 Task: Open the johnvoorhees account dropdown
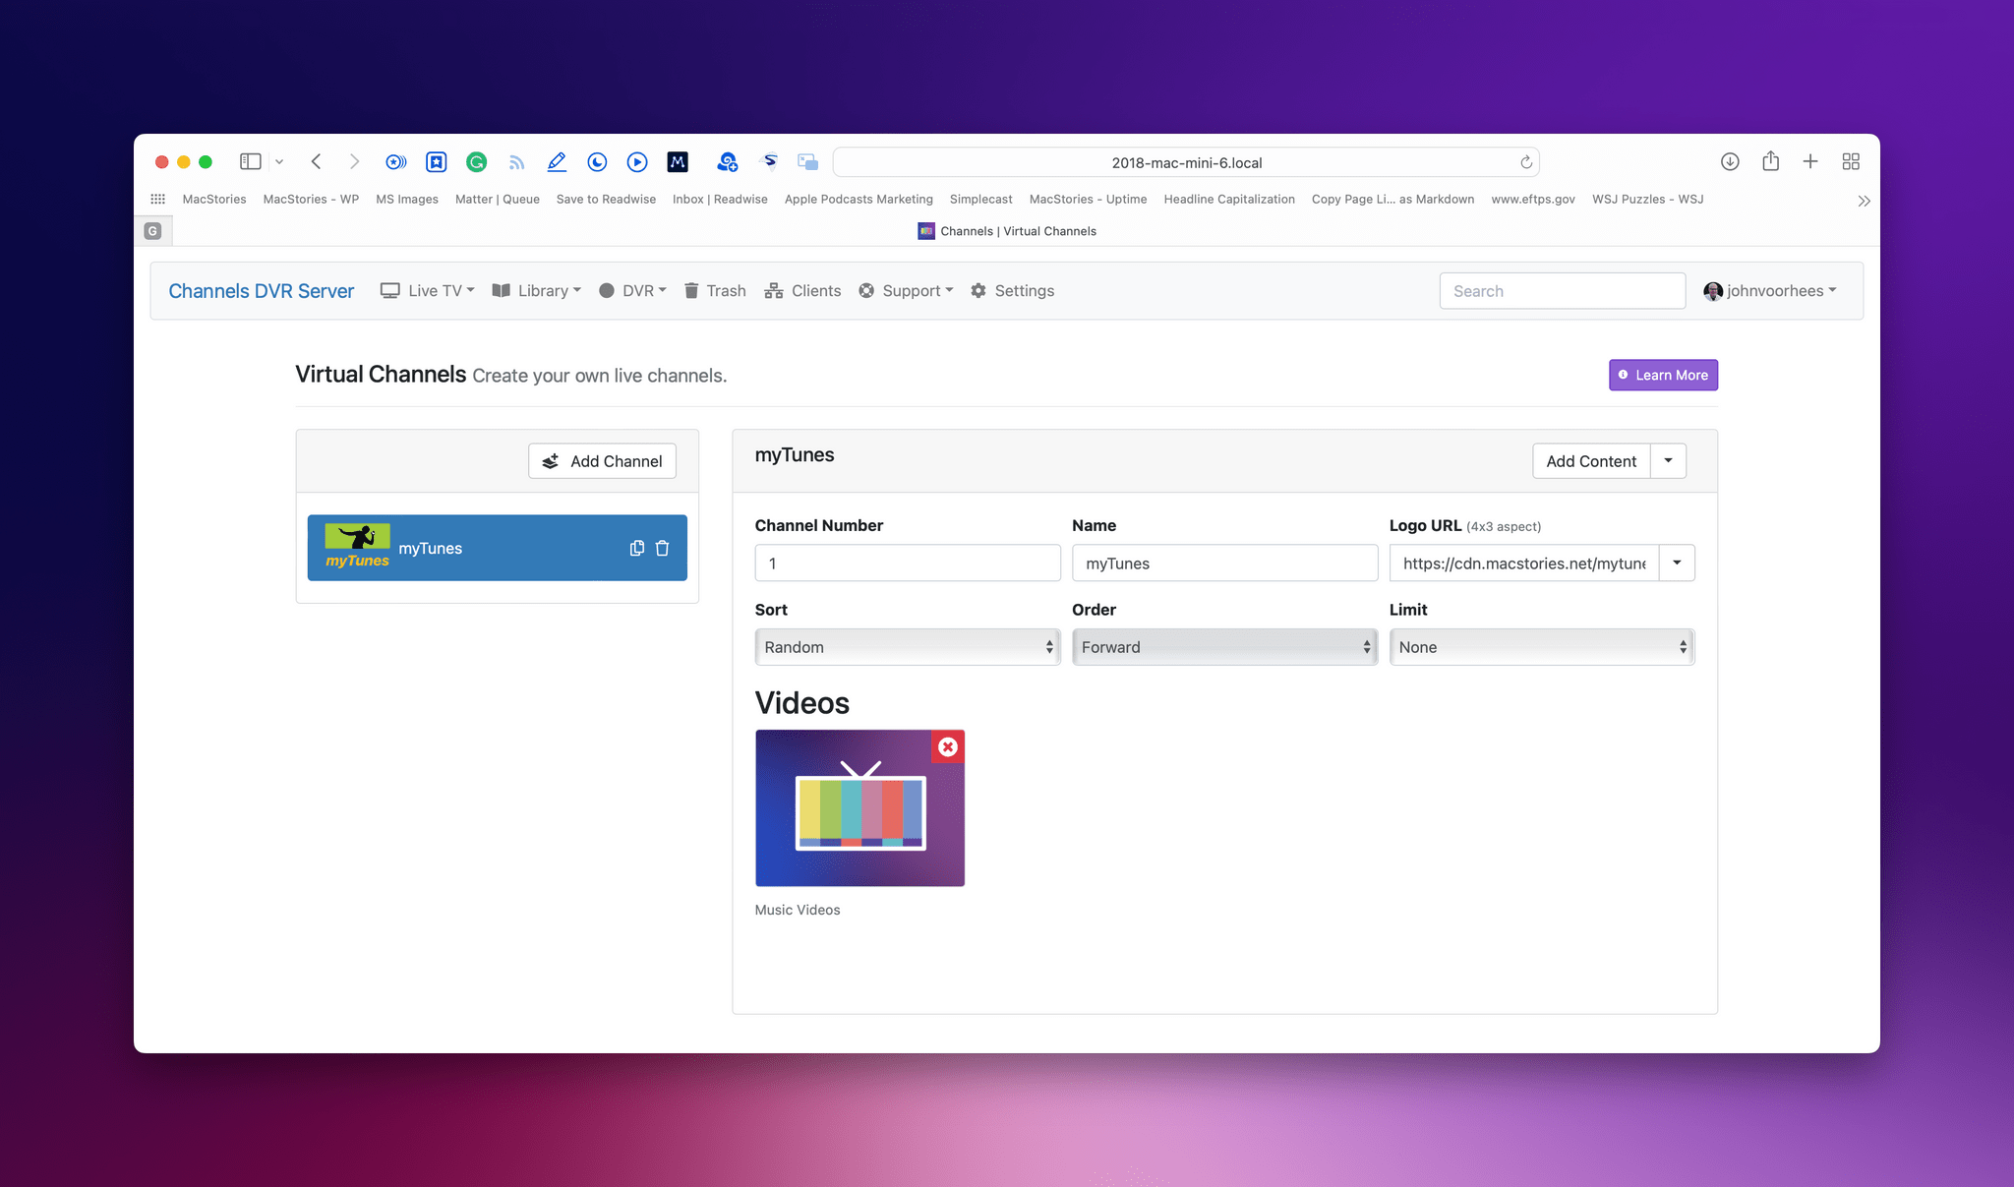1770,290
